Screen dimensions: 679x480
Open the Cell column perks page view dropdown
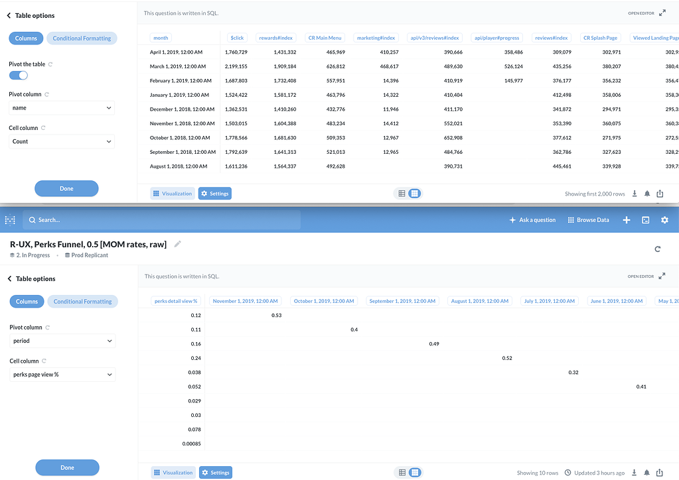pos(62,374)
